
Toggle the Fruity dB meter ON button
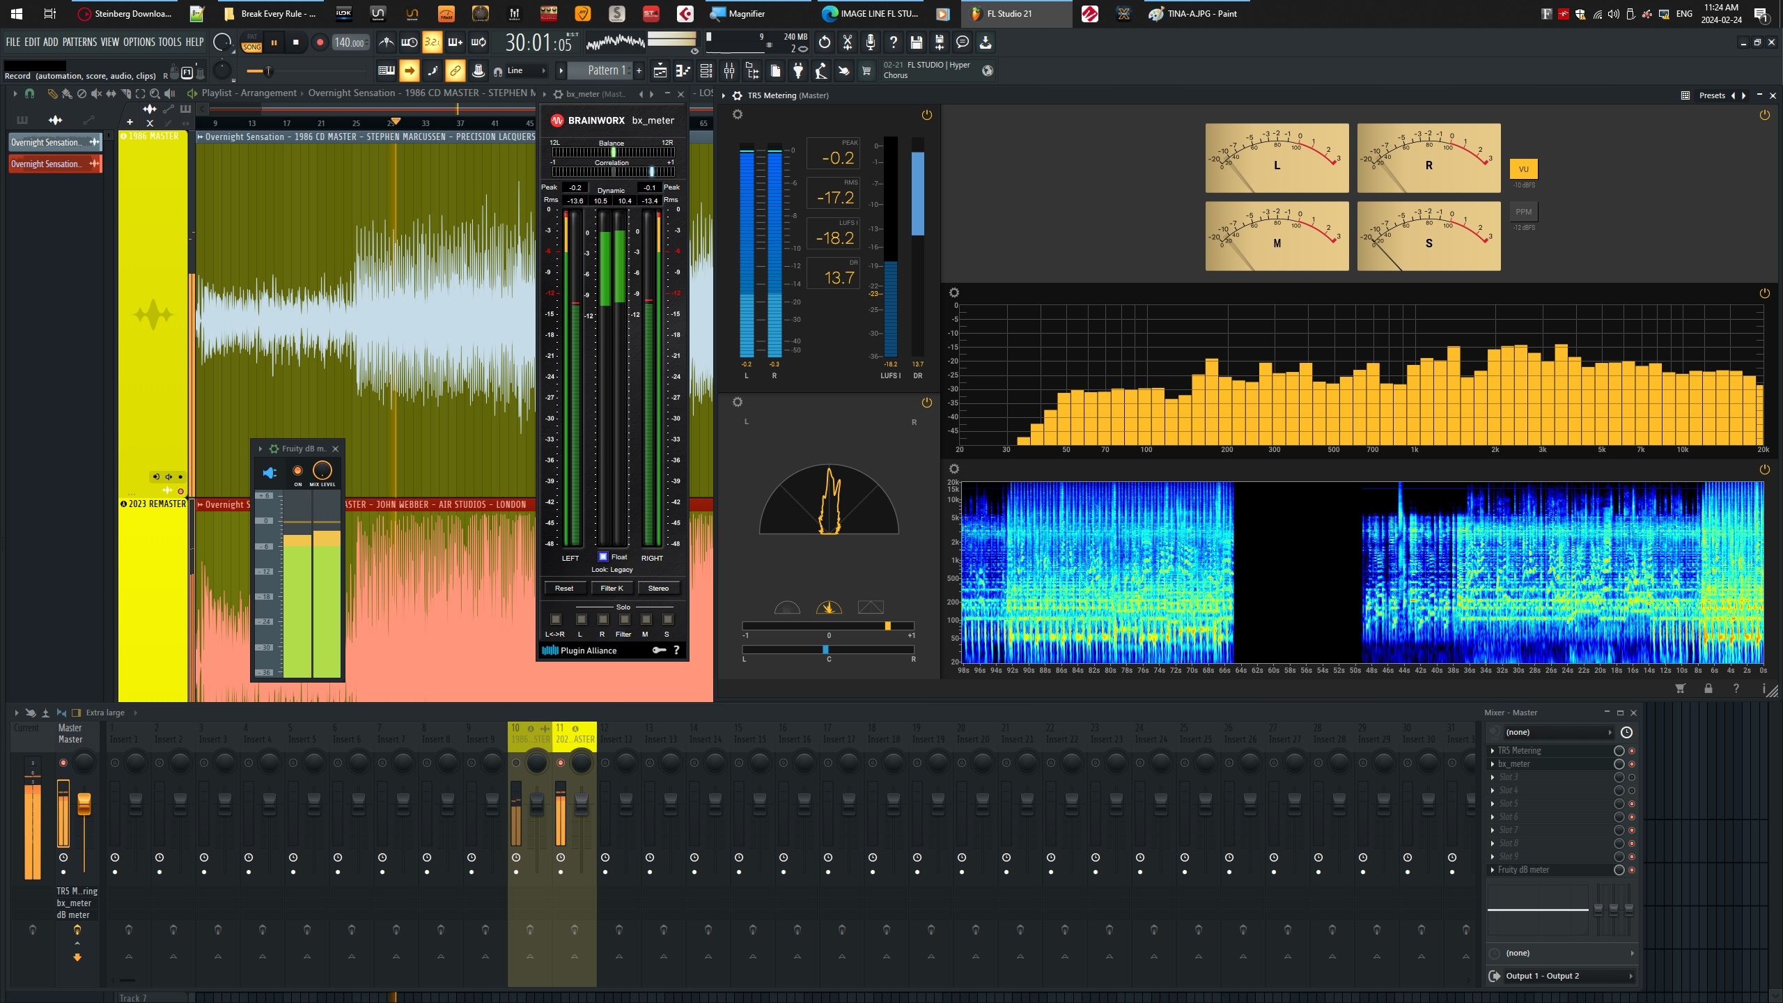[297, 471]
